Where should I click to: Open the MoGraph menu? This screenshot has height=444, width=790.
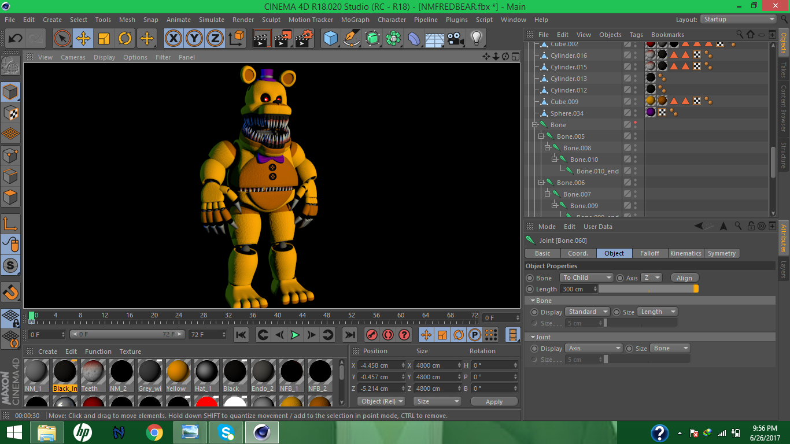355,20
